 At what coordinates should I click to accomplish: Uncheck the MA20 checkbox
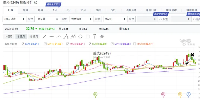pos(68,44)
